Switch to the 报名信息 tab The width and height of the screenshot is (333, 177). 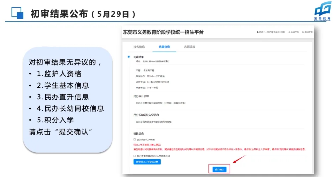click(x=139, y=47)
